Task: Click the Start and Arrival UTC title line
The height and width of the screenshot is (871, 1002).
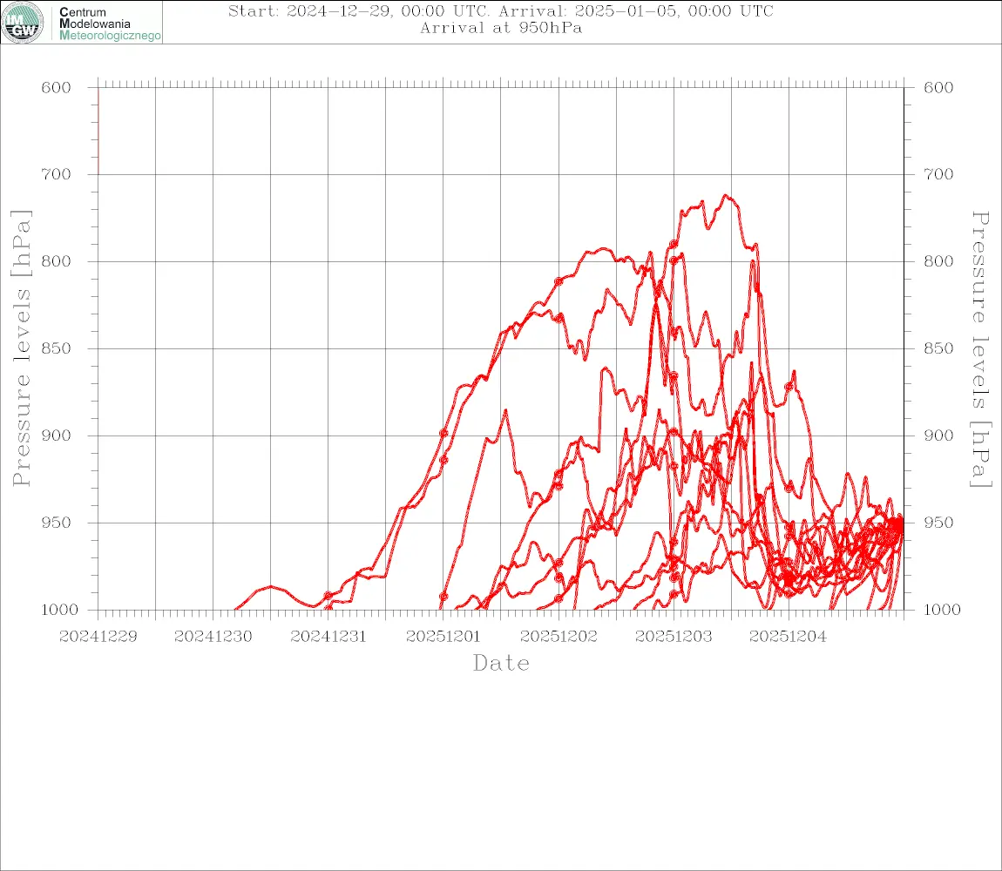Action: point(501,10)
